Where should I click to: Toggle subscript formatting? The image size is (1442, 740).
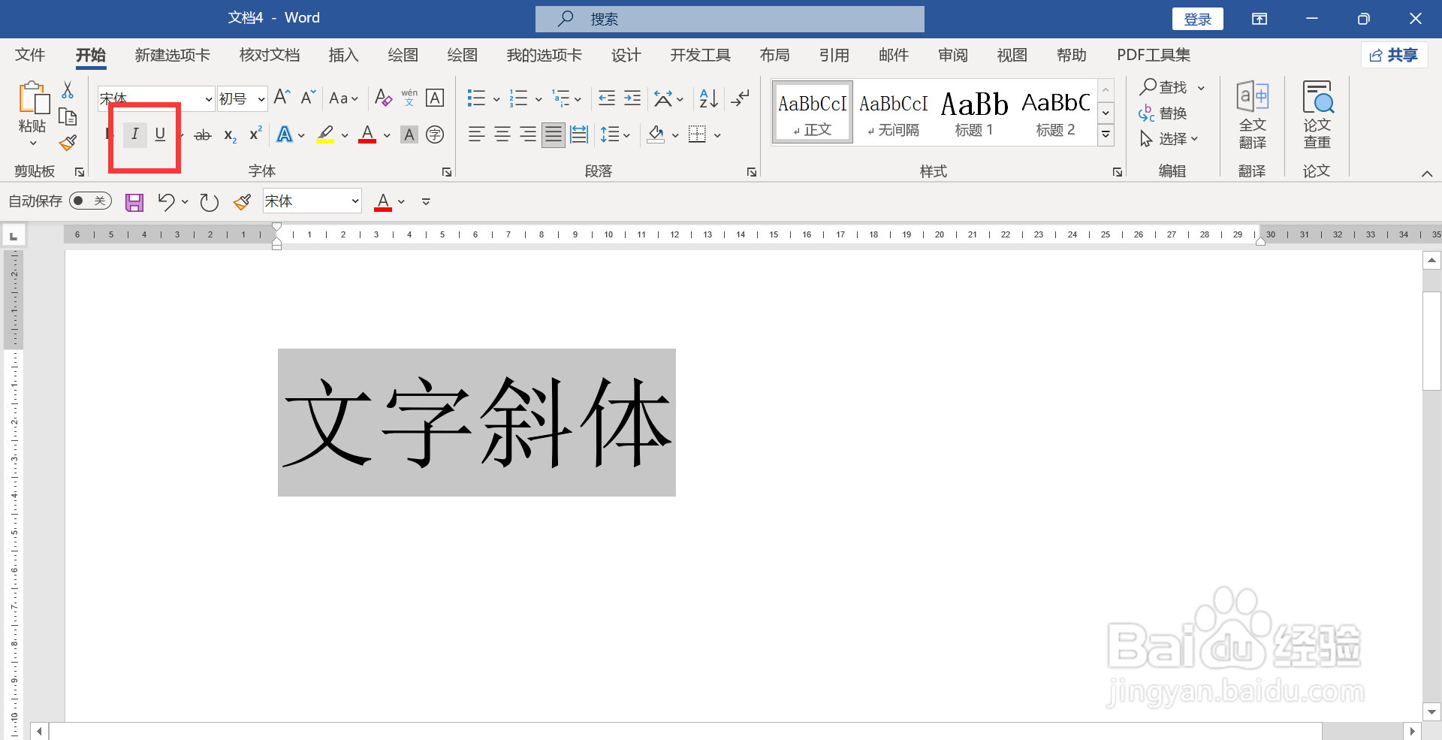230,135
